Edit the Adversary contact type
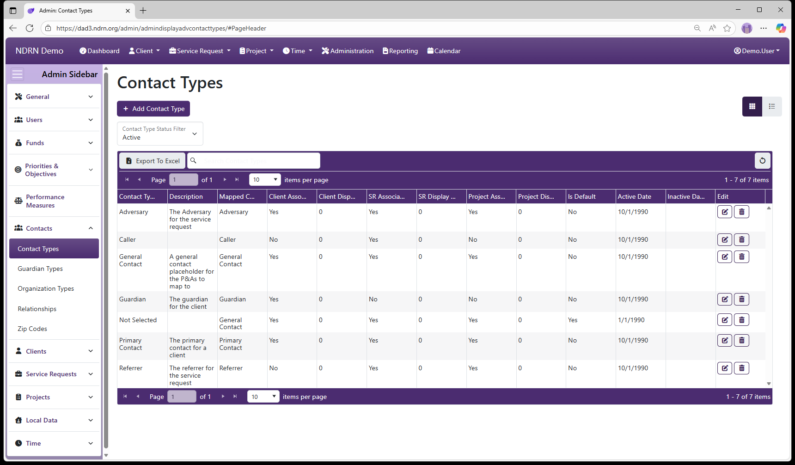Screen dimensions: 795x465 [725, 212]
